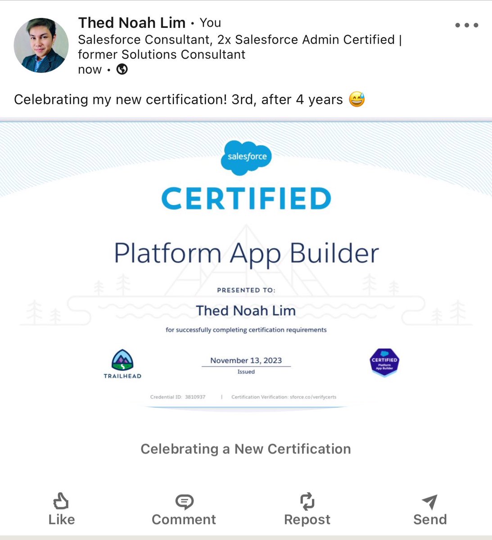492x540 pixels.
Task: Open the author name Thed Noah Lim
Action: point(132,22)
